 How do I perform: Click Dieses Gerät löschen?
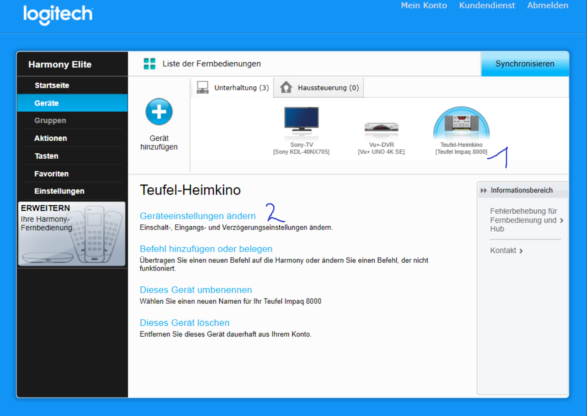pyautogui.click(x=184, y=323)
